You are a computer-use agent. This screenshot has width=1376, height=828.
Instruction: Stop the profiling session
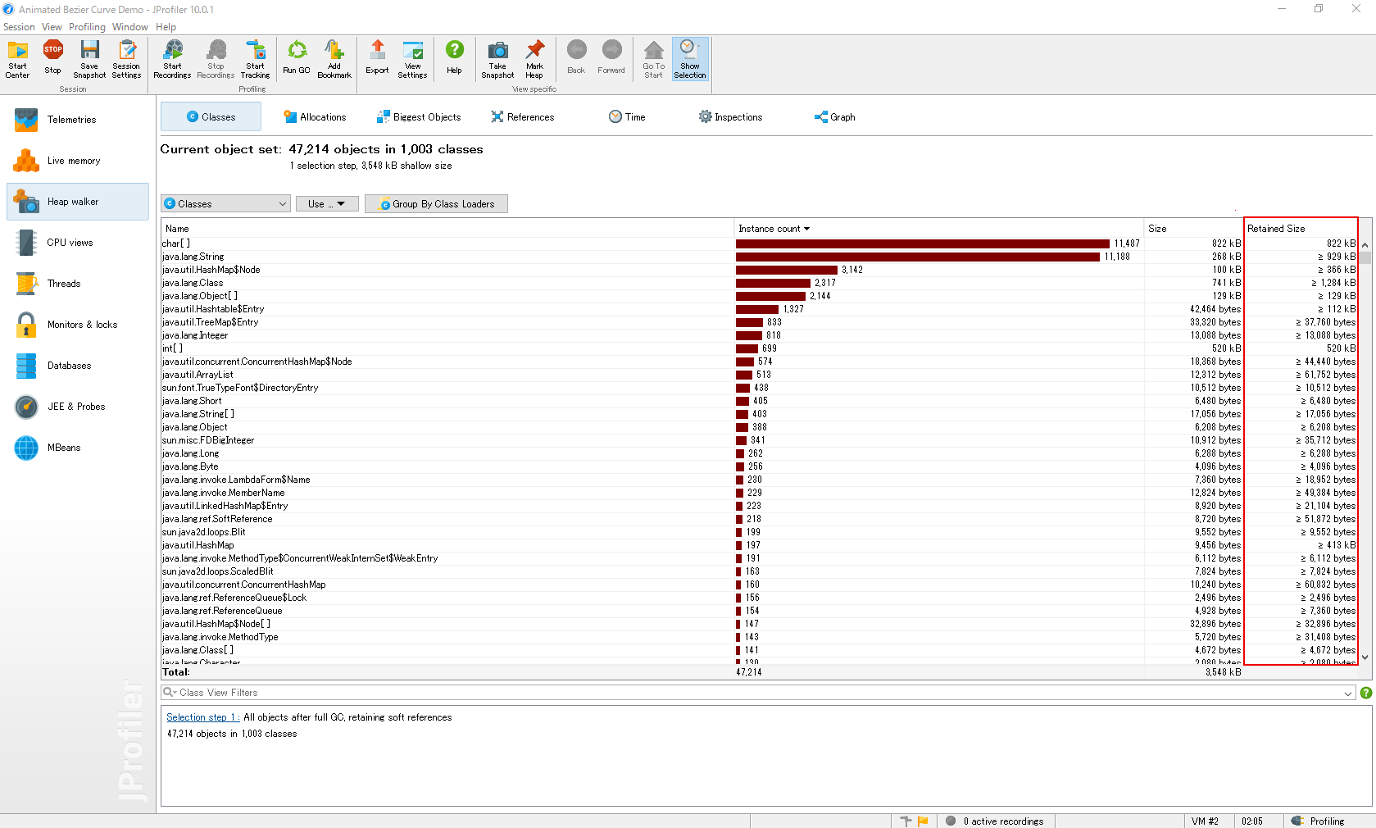(52, 59)
